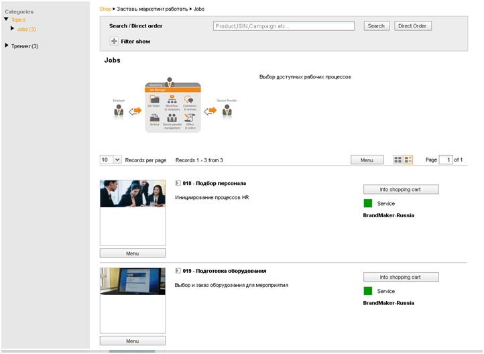Viewport: 484px width, 354px height.
Task: Collapse the Topics category tree
Action: pyautogui.click(x=6, y=19)
